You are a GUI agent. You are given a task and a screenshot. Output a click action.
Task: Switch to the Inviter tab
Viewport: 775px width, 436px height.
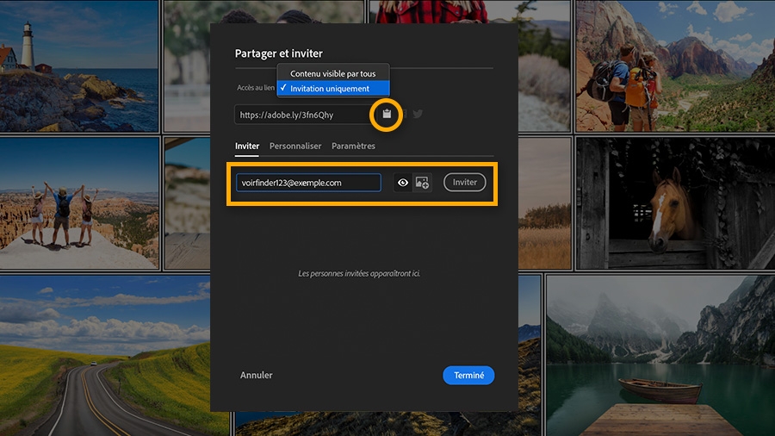(x=246, y=146)
